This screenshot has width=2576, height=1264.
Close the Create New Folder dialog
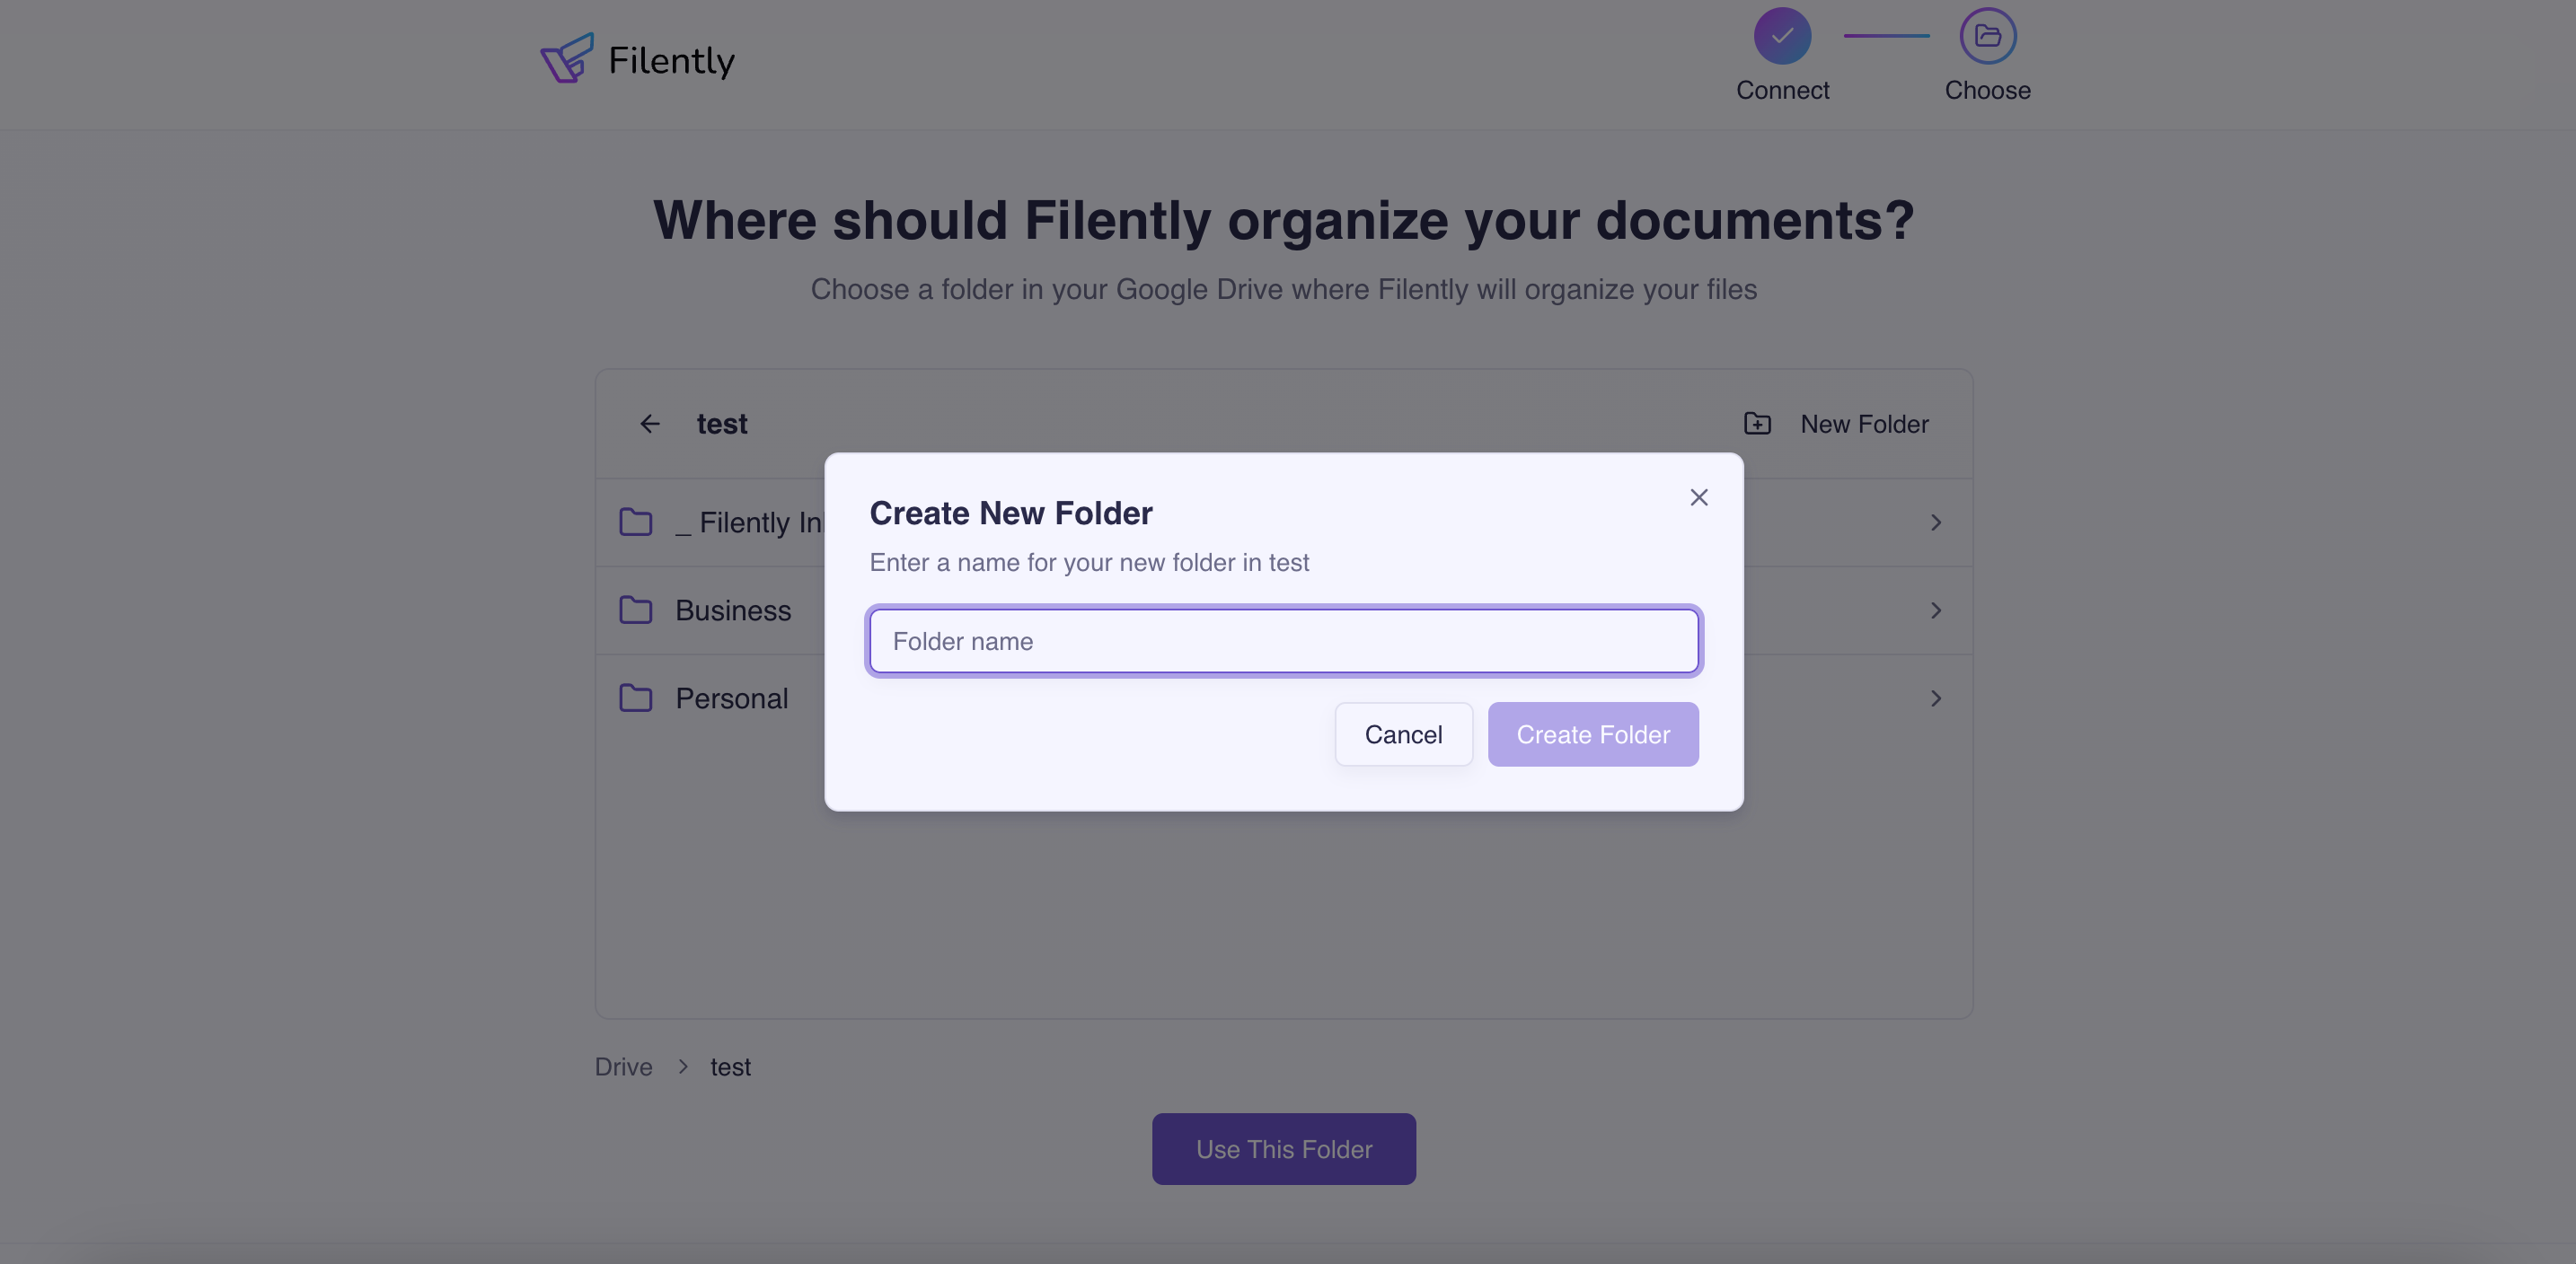1698,497
